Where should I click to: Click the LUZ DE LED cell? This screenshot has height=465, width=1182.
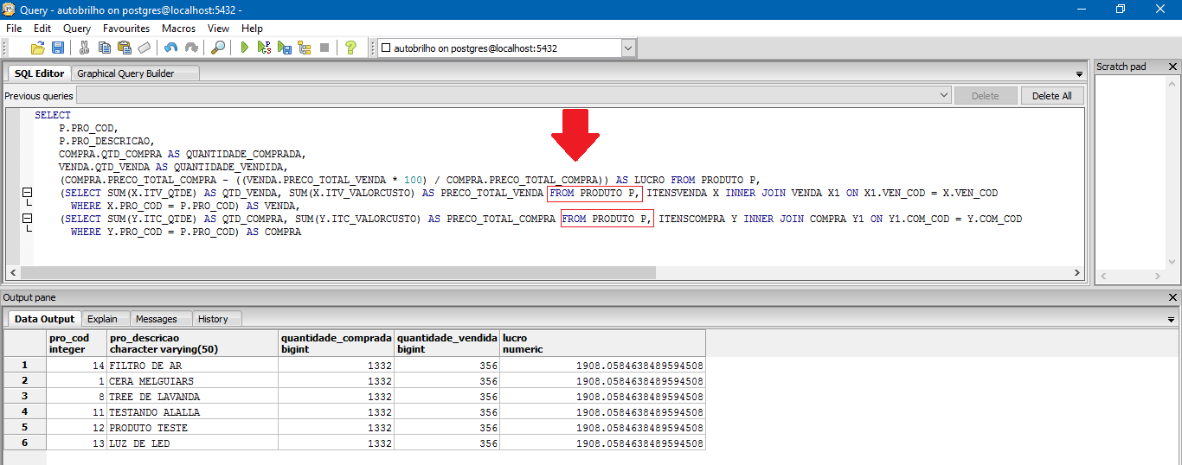pyautogui.click(x=192, y=443)
